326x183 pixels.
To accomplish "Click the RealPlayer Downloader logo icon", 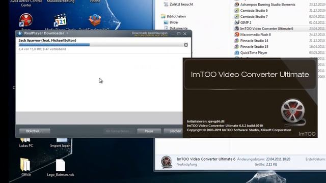I will click(x=20, y=34).
